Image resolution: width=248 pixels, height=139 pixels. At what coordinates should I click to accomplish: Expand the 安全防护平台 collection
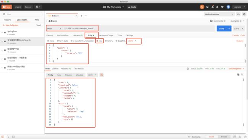pos(2,50)
